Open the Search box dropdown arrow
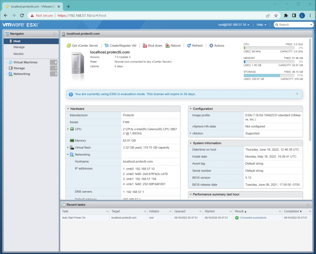The image size is (316, 254). 311,25
